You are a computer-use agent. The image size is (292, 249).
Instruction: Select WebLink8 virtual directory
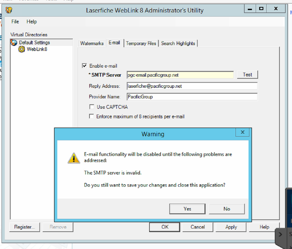tap(37, 49)
